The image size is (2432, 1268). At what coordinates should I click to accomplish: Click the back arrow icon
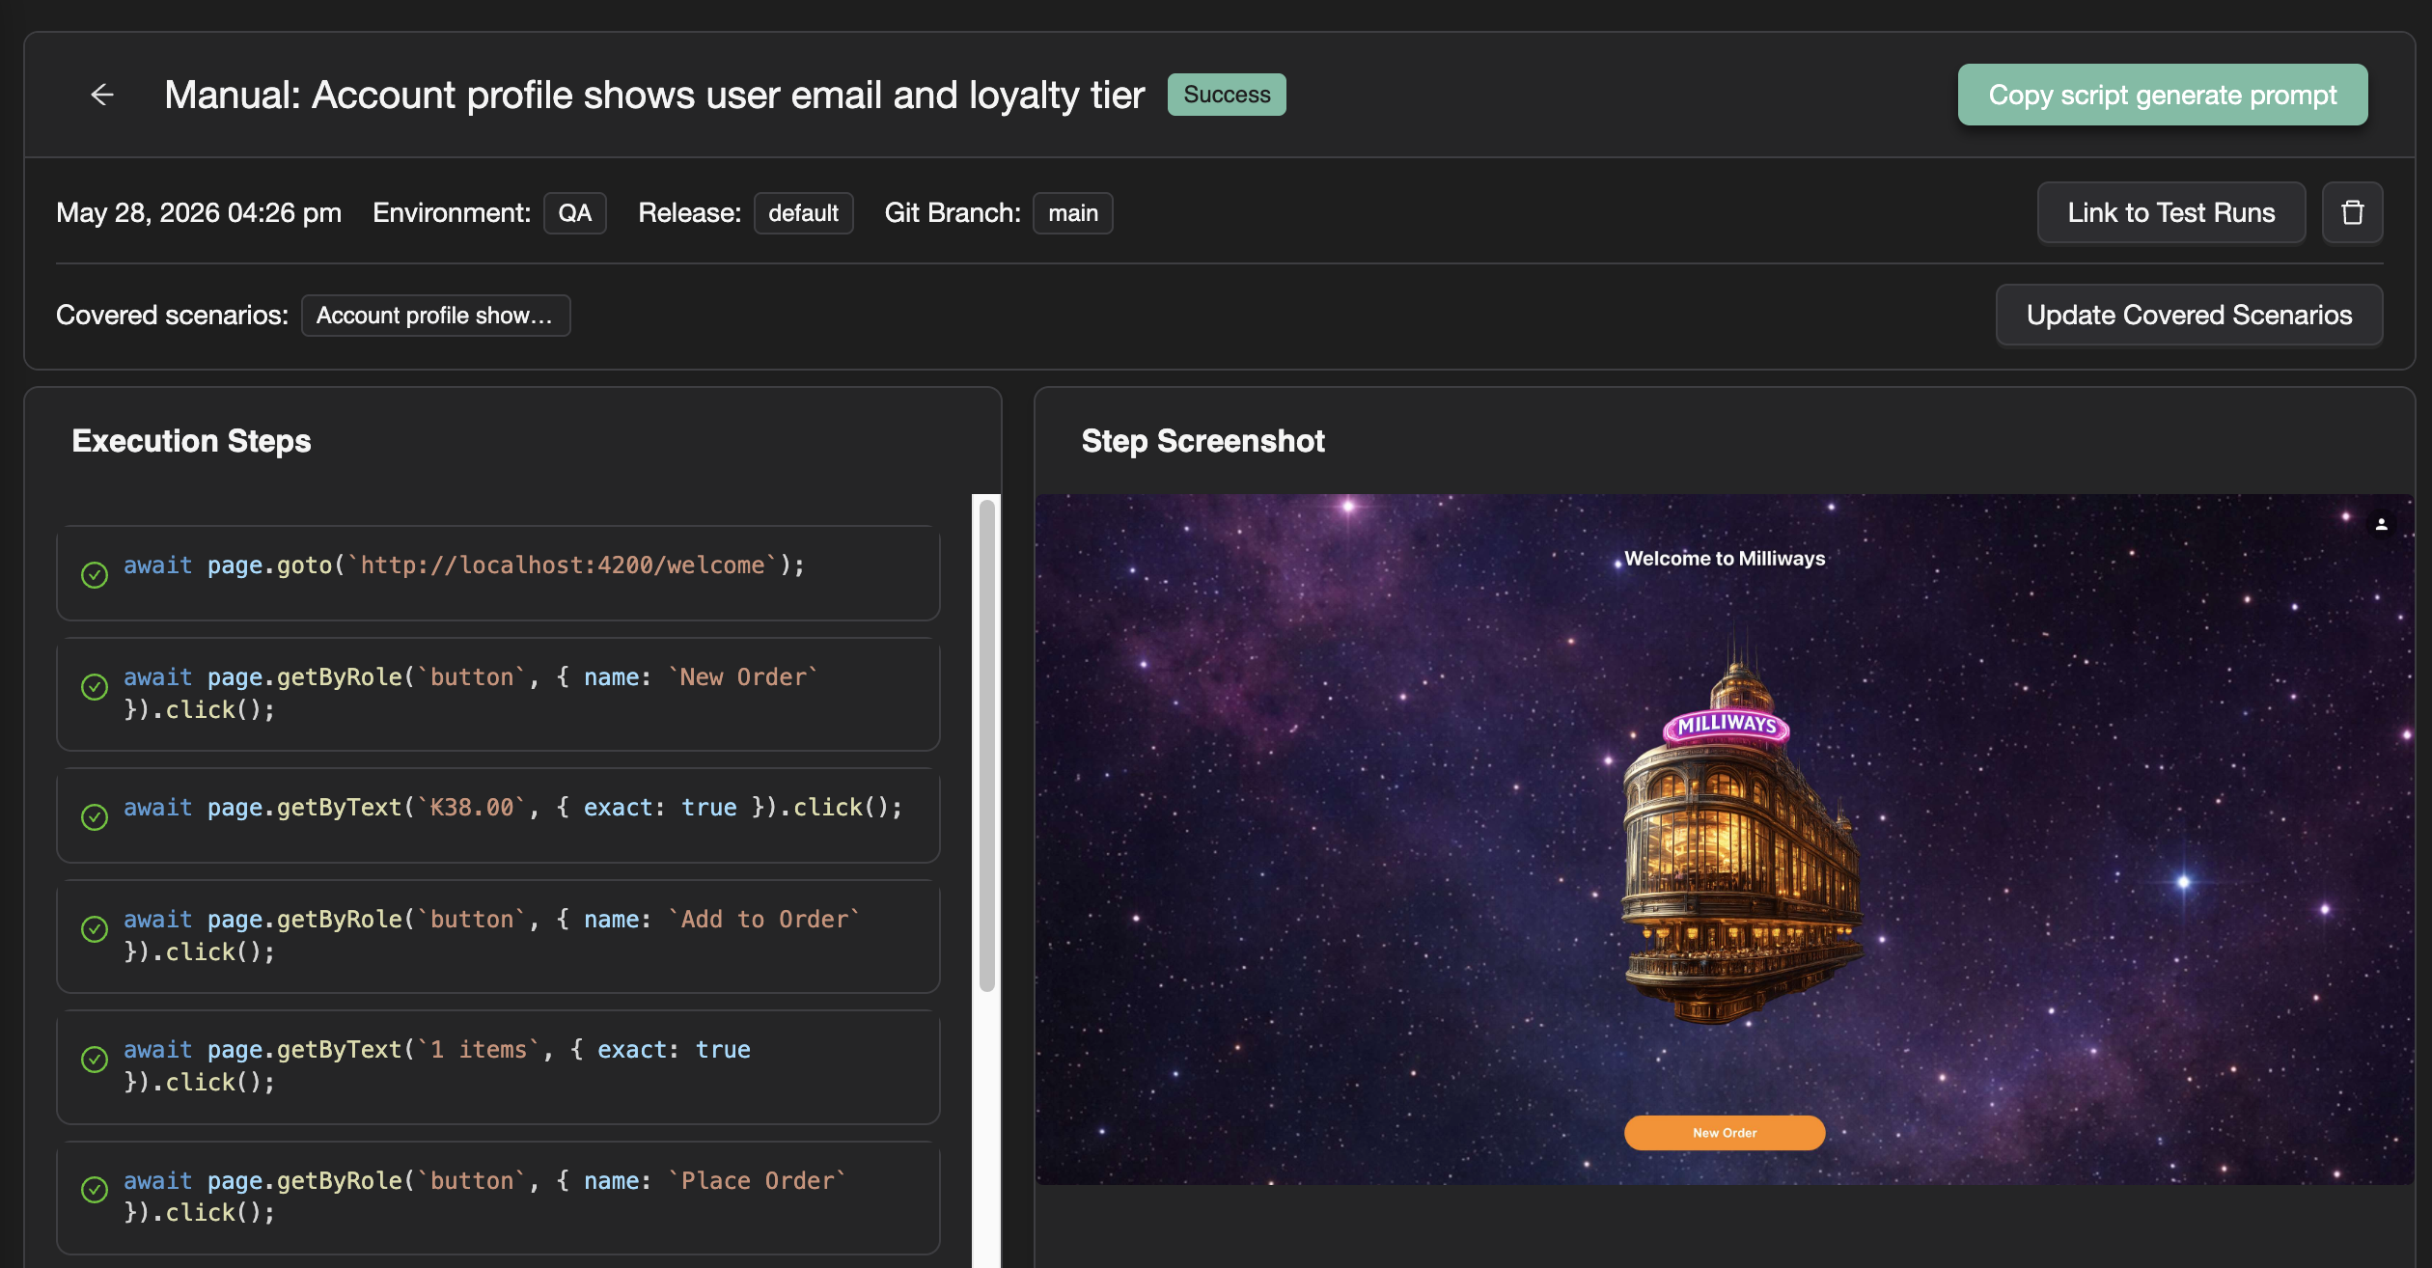pyautogui.click(x=102, y=95)
